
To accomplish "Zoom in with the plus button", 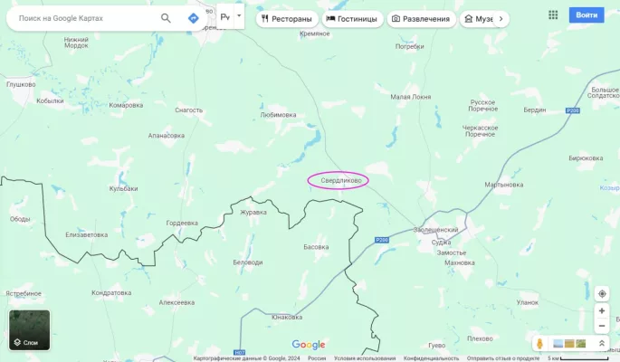I will pyautogui.click(x=602, y=311).
